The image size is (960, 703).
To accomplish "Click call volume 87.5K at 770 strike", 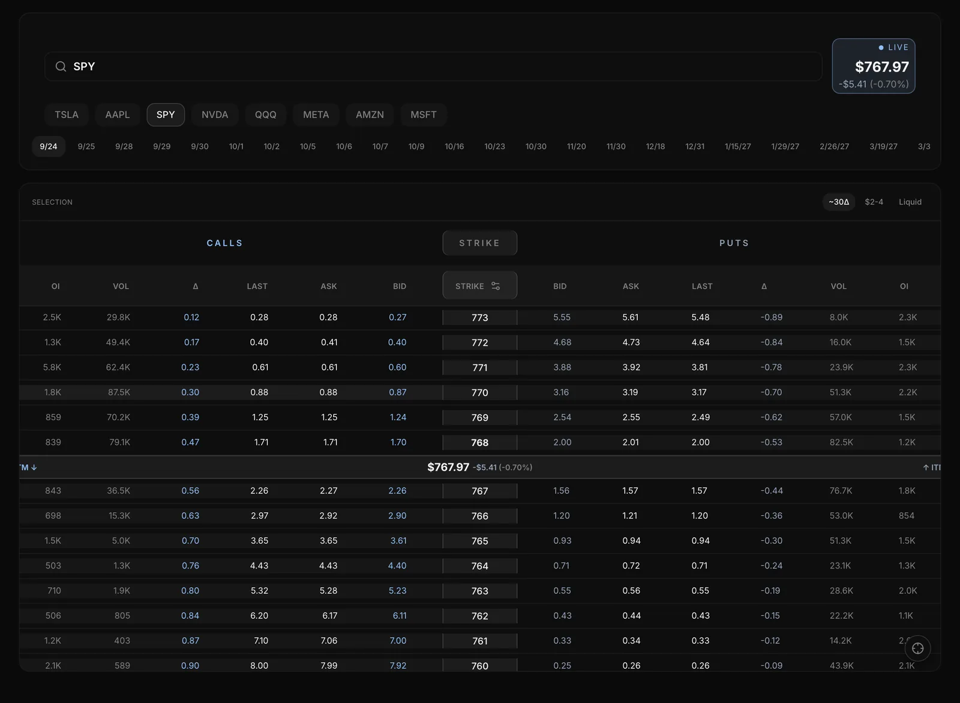I will (119, 393).
